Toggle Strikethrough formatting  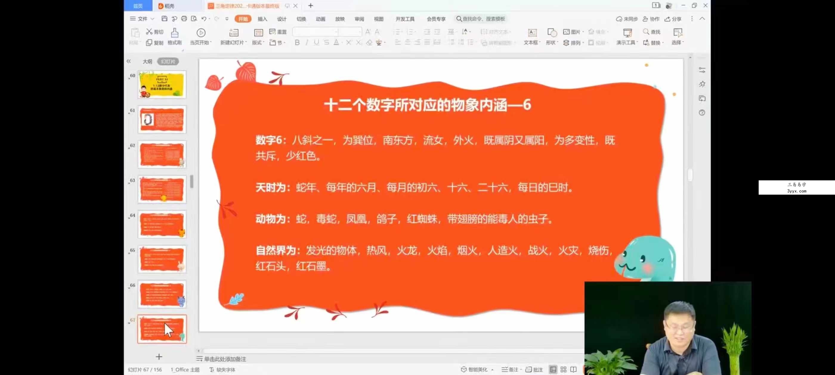pyautogui.click(x=327, y=42)
